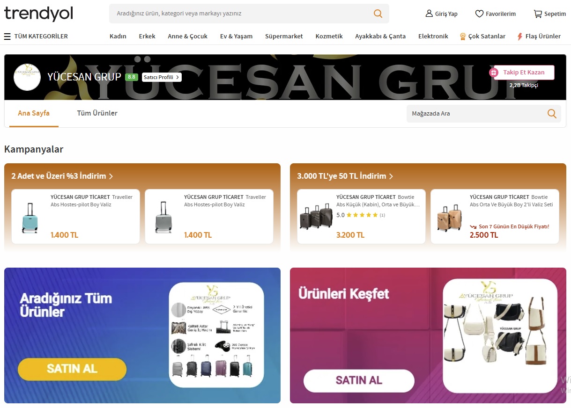Open the Favorilerim link

[501, 14]
